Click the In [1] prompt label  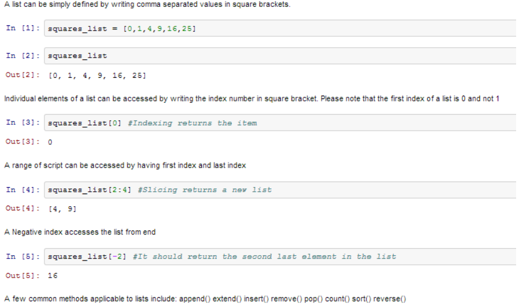pyautogui.click(x=22, y=28)
